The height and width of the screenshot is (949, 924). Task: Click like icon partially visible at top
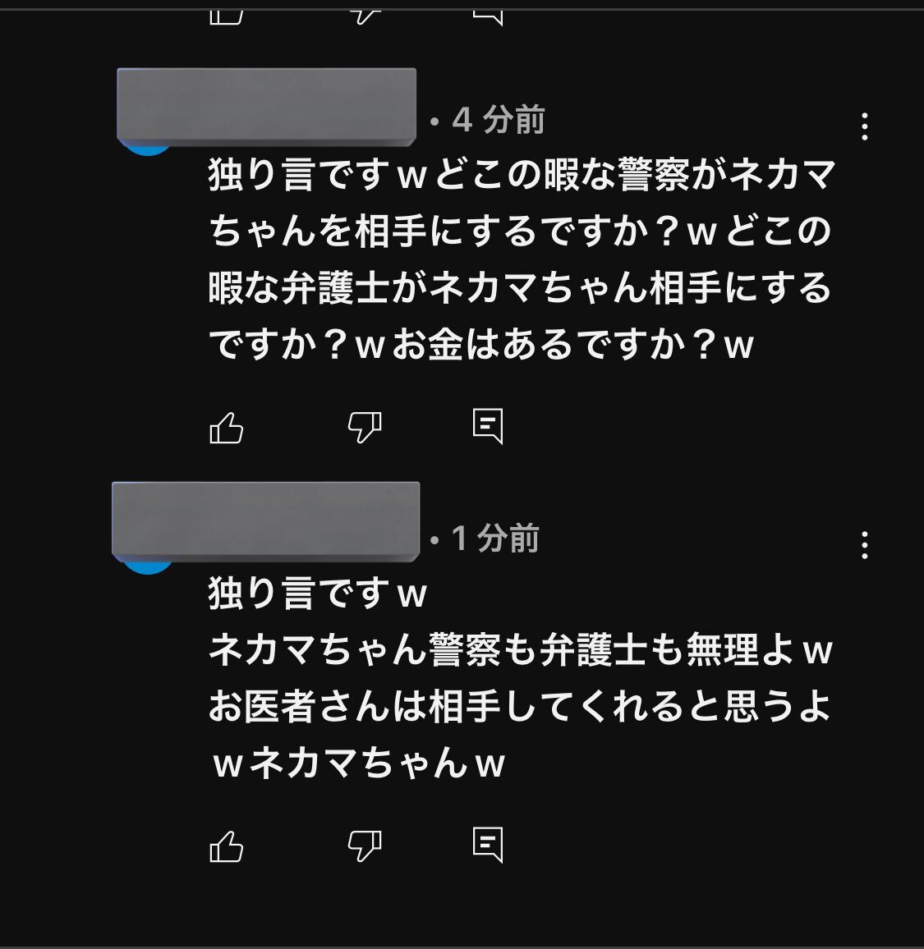coord(227,16)
